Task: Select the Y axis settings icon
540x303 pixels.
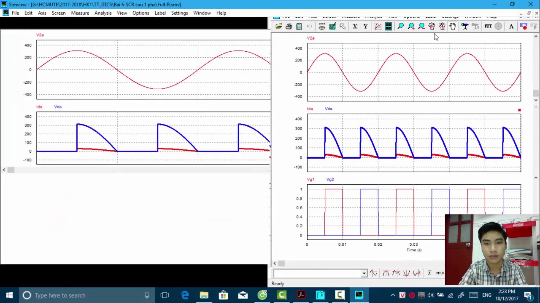Action: [x=365, y=27]
